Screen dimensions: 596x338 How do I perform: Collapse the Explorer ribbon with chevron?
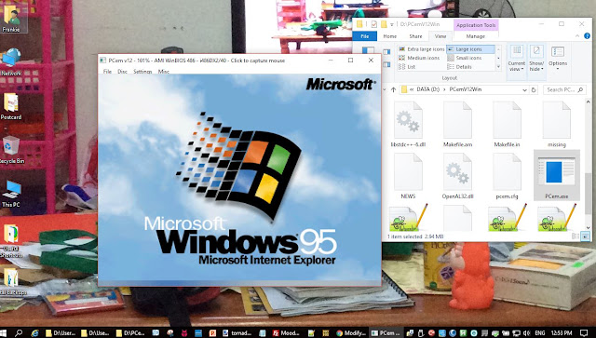(577, 36)
